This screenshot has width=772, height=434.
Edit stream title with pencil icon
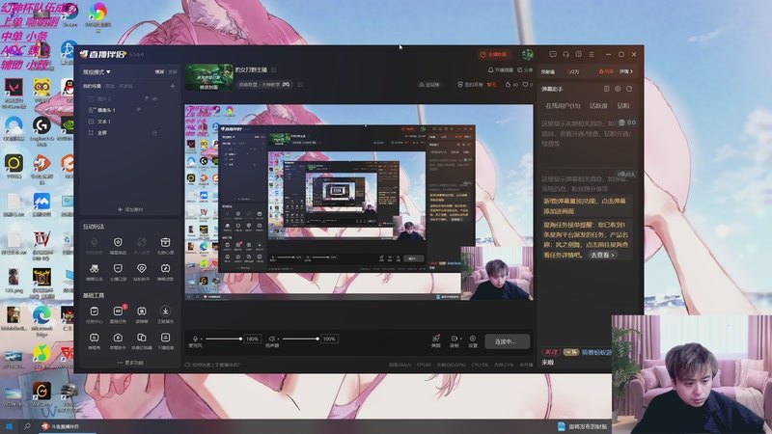[274, 69]
